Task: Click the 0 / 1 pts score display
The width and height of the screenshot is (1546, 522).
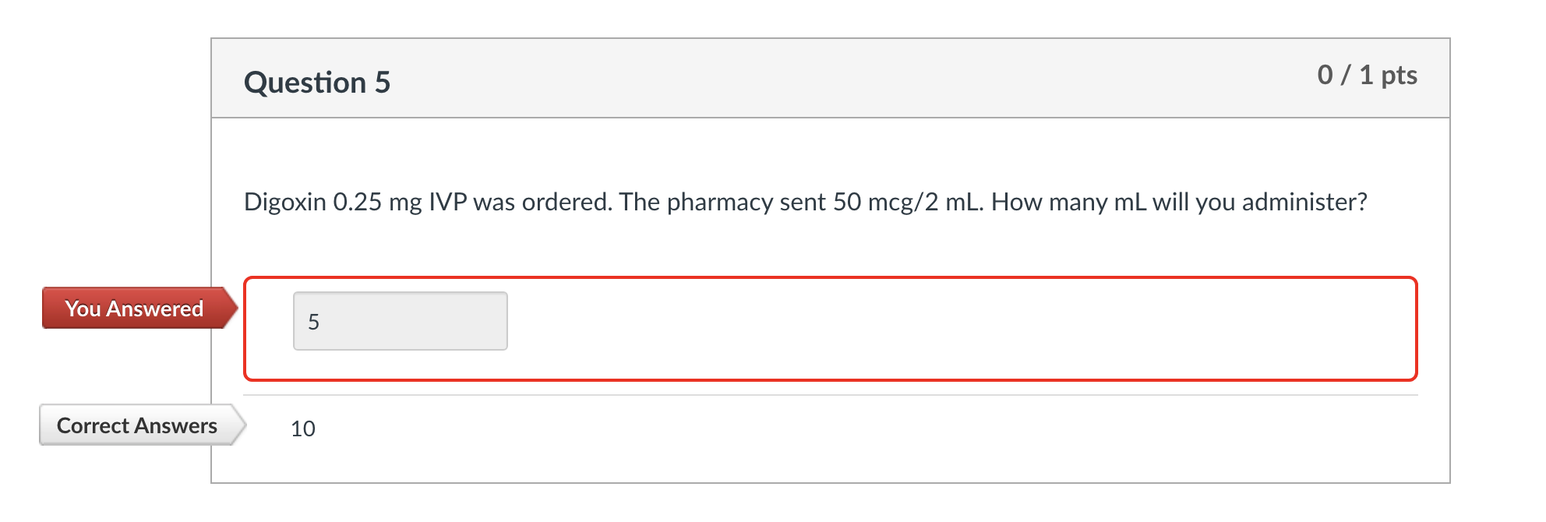Action: (x=1368, y=75)
